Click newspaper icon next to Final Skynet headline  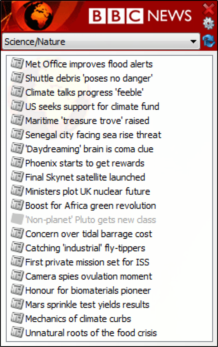(17, 177)
